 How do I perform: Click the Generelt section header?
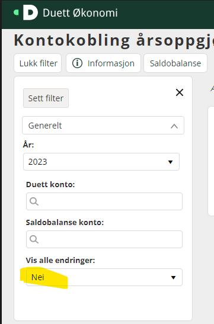tap(103, 126)
